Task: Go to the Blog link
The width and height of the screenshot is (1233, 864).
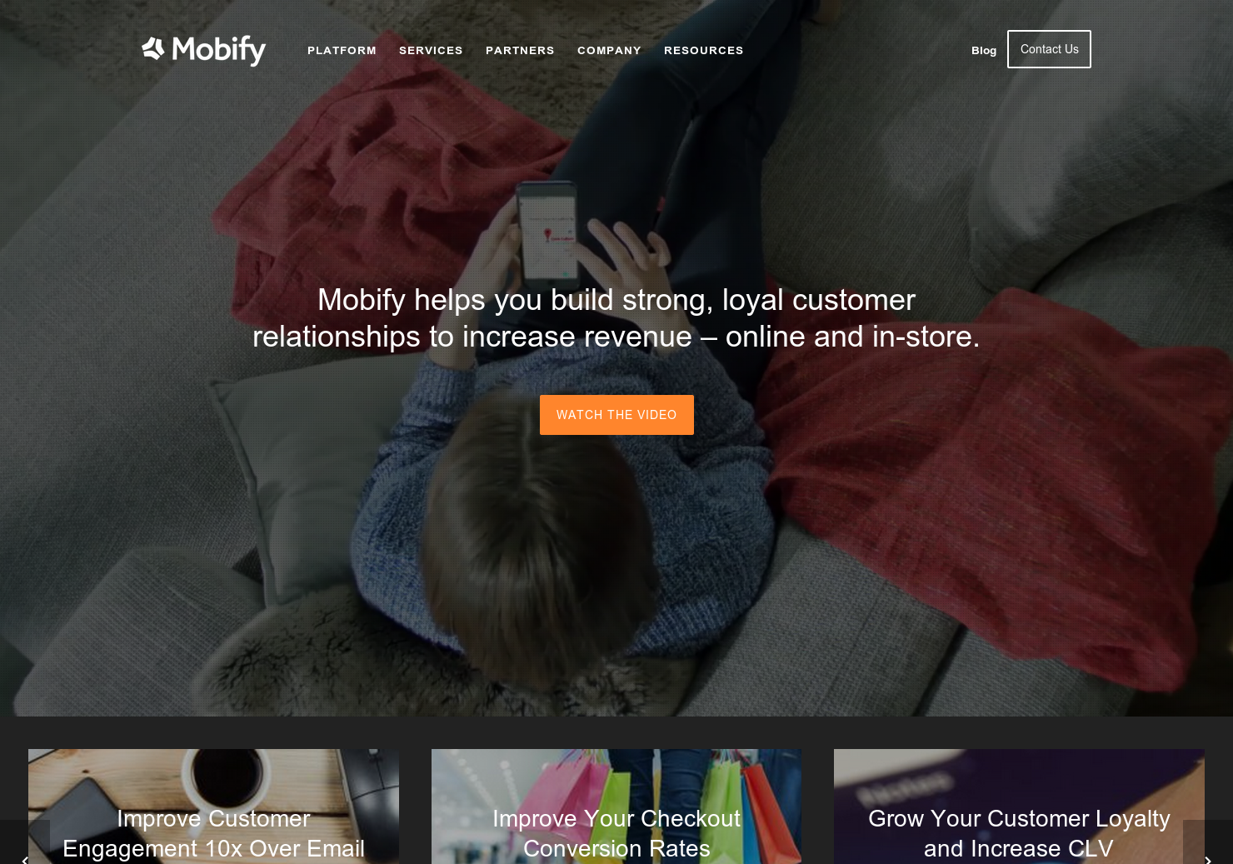Action: pos(984,50)
